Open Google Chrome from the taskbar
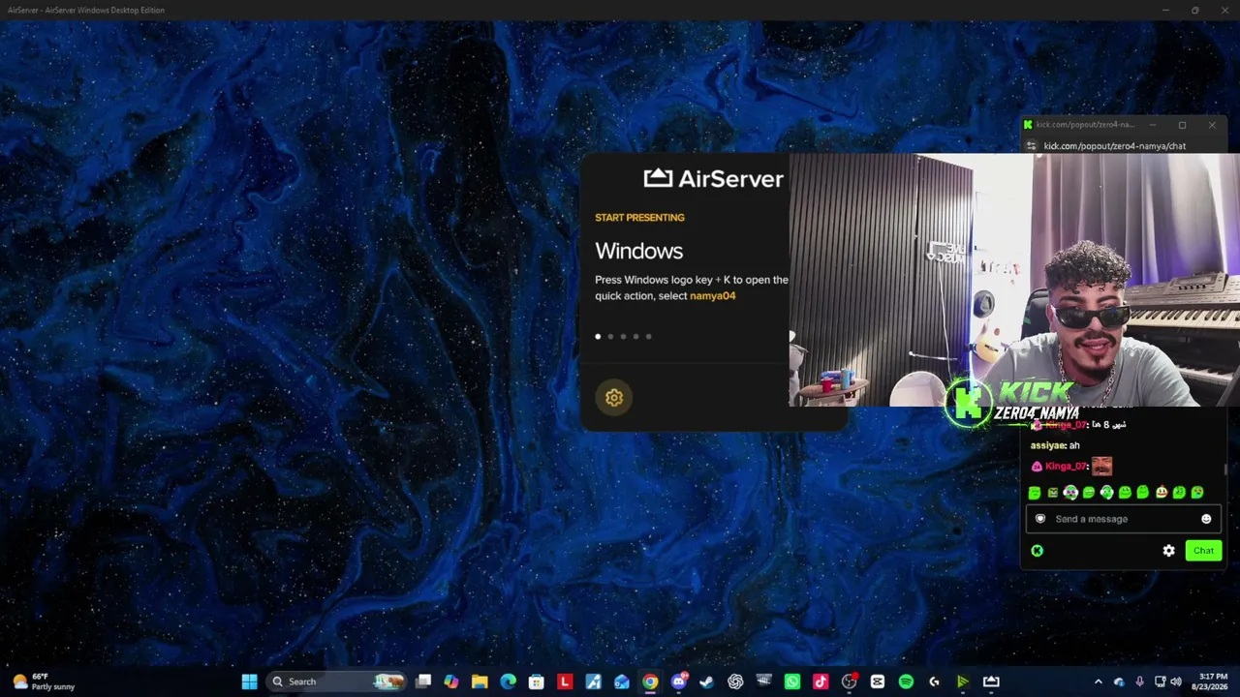This screenshot has width=1240, height=697. click(650, 682)
